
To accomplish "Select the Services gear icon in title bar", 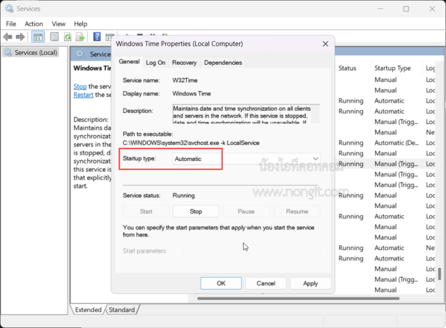I will (x=9, y=9).
